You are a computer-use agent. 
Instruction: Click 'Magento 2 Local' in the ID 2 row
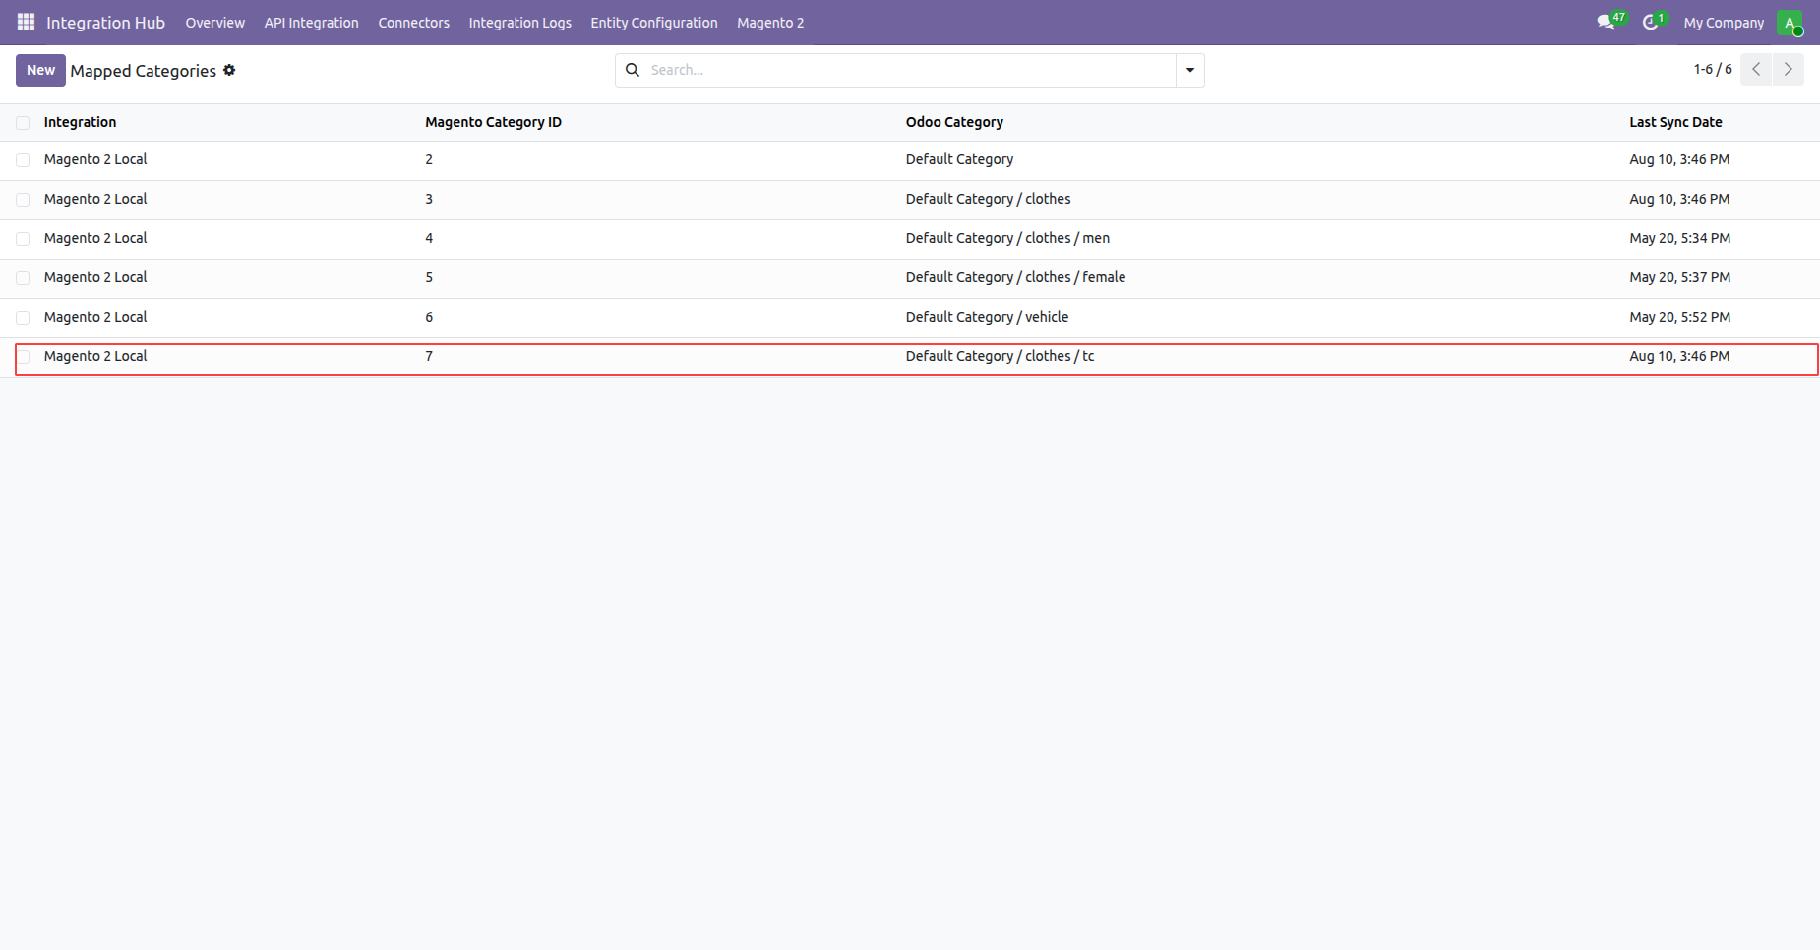coord(95,159)
